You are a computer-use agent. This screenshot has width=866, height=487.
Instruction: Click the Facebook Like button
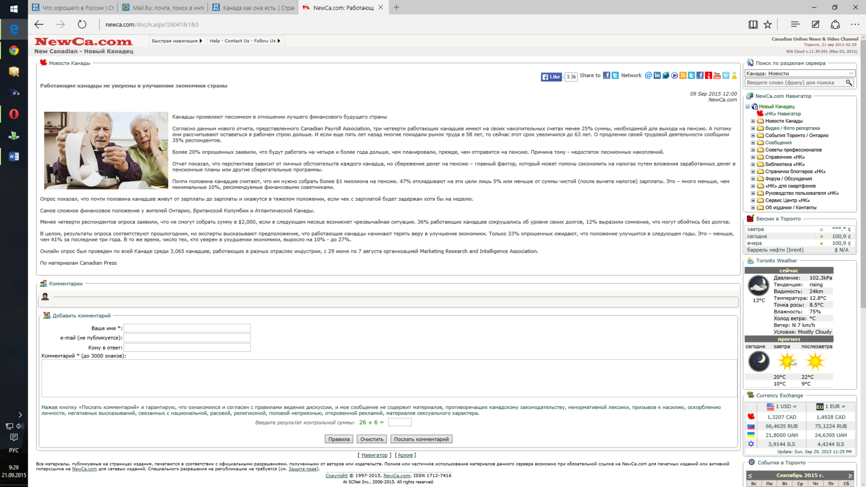(552, 77)
